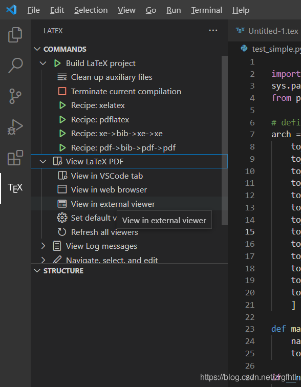Click gear icon beside Set default viewer
The image size is (301, 387).
[62, 218]
